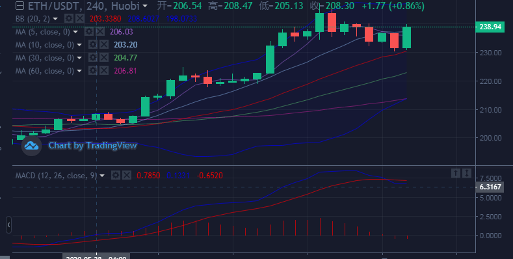Open MACD indicator settings gear
The width and height of the screenshot is (513, 259).
[116, 176]
